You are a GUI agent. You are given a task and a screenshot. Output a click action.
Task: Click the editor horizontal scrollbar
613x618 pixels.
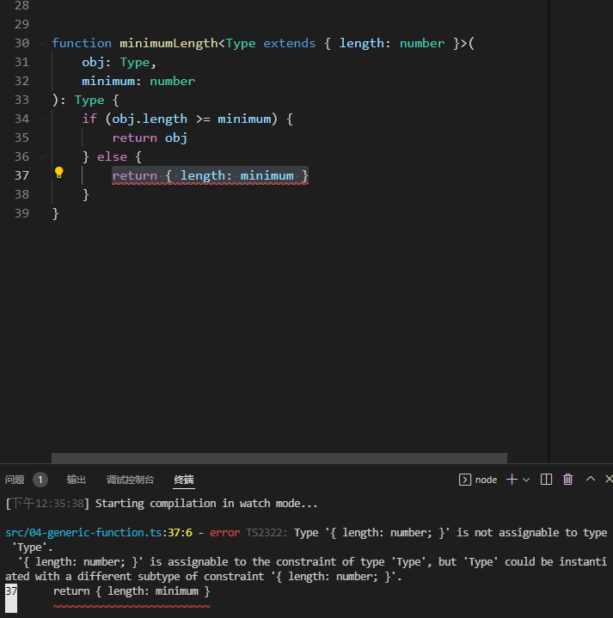279,458
